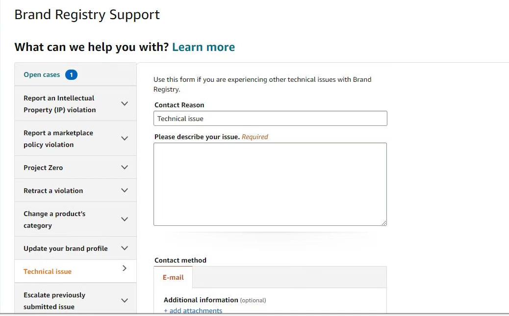This screenshot has width=509, height=316.
Task: Open Project Zero menu item
Action: pyautogui.click(x=43, y=168)
